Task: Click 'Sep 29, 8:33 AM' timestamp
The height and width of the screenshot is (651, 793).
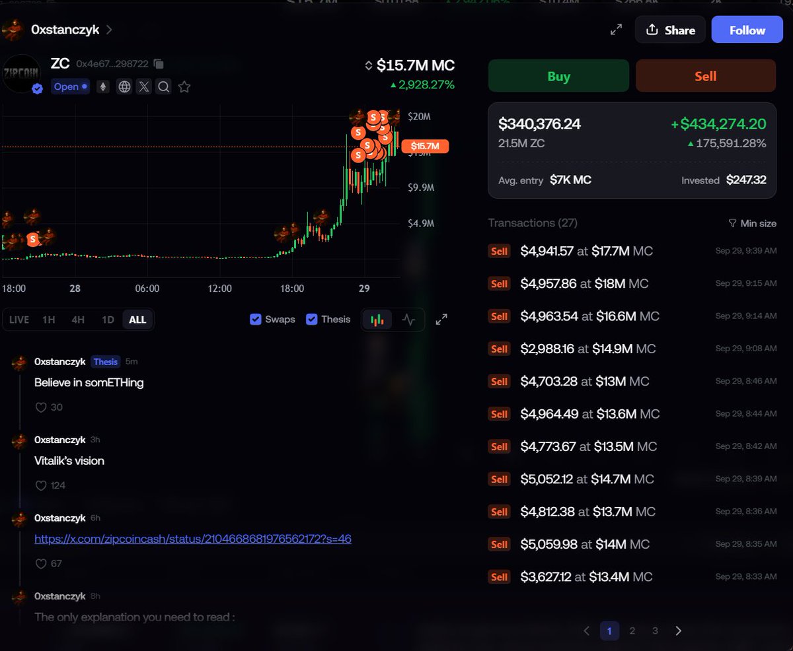Action: point(745,576)
